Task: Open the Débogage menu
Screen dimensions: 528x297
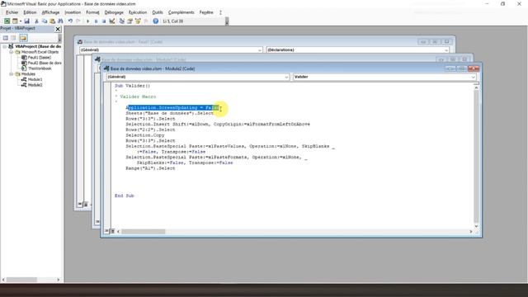Action: pos(114,12)
